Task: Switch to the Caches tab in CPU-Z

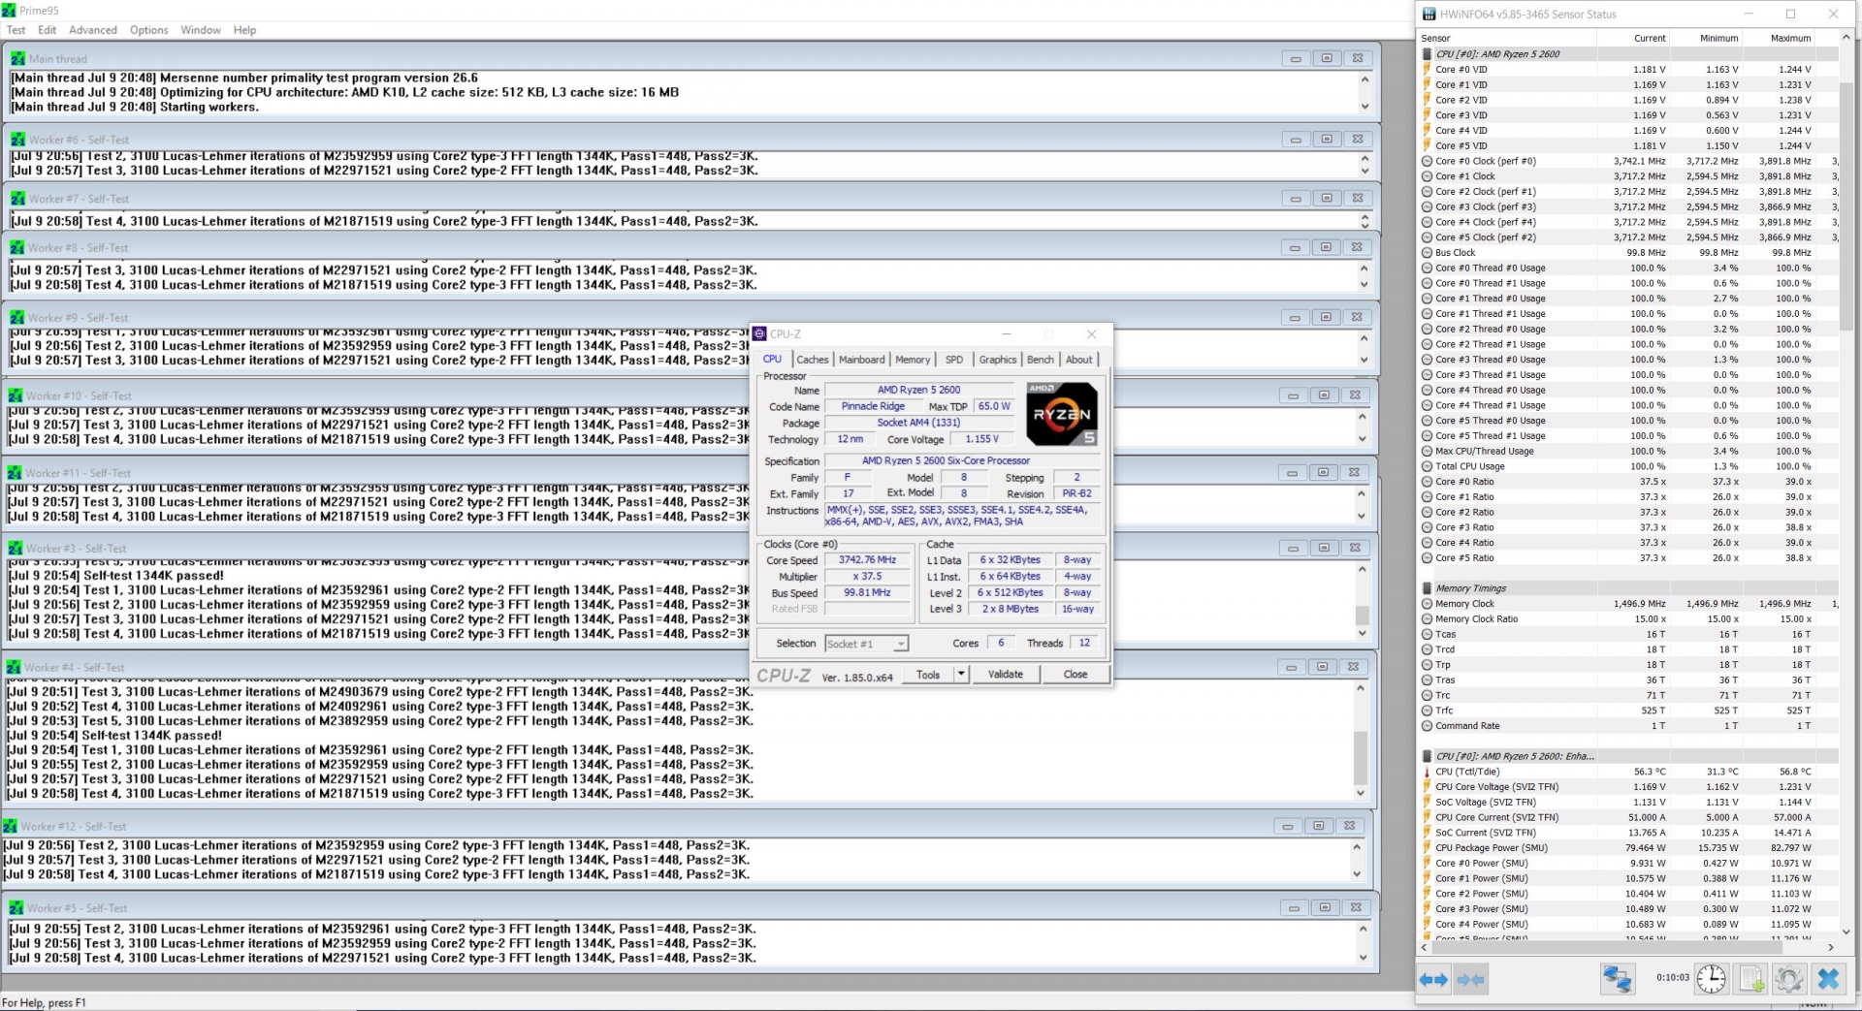Action: pyautogui.click(x=813, y=360)
